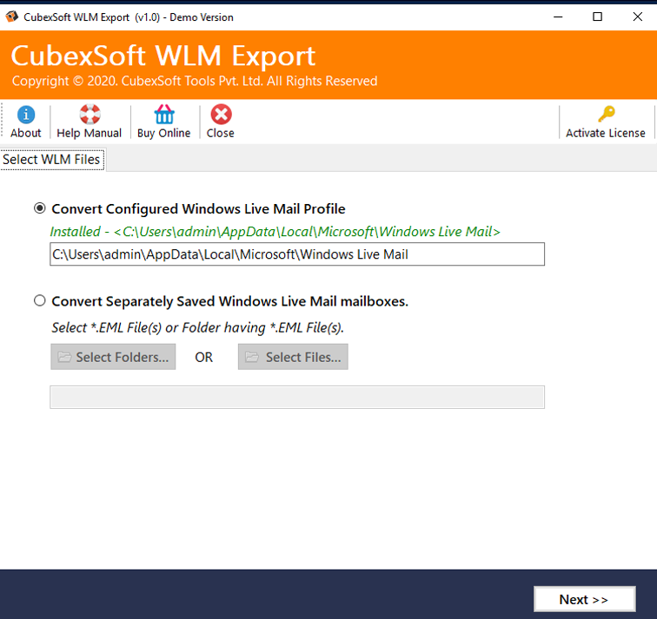Click the red Close toolbar icon
Image resolution: width=657 pixels, height=619 pixels.
[x=221, y=115]
